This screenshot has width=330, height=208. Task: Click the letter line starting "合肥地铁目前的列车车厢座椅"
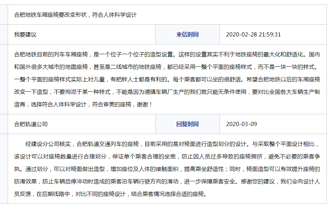coord(167,55)
